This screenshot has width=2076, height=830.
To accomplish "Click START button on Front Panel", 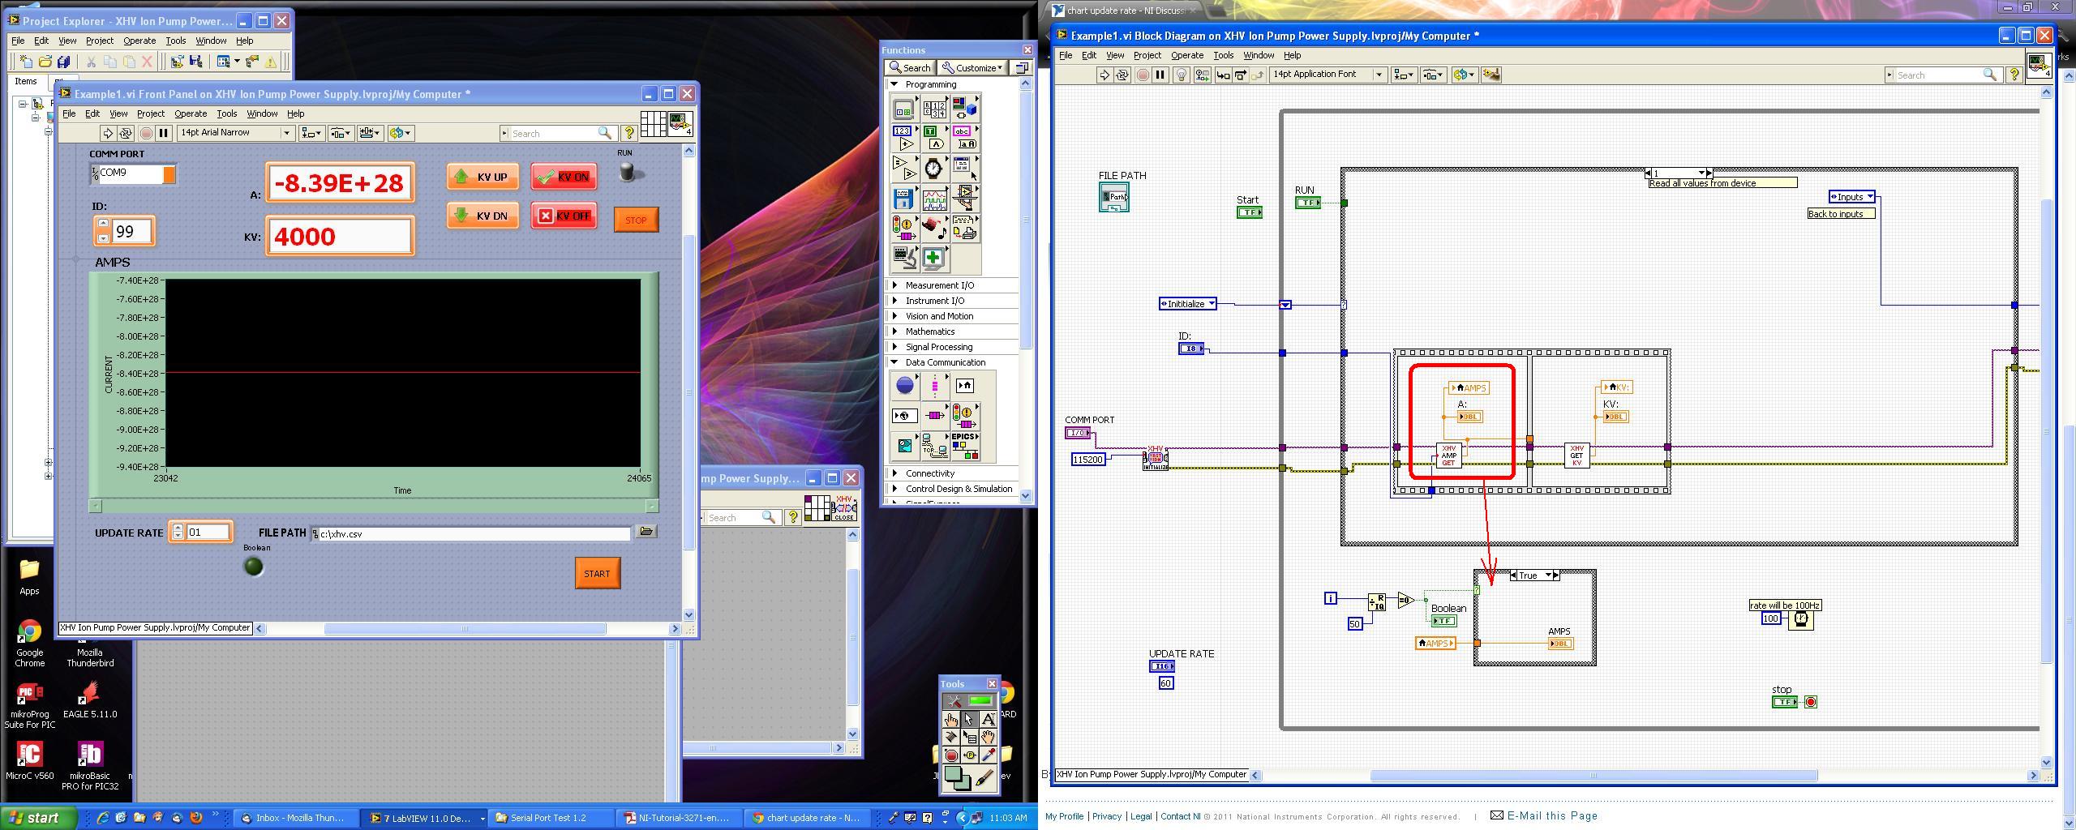I will (597, 573).
